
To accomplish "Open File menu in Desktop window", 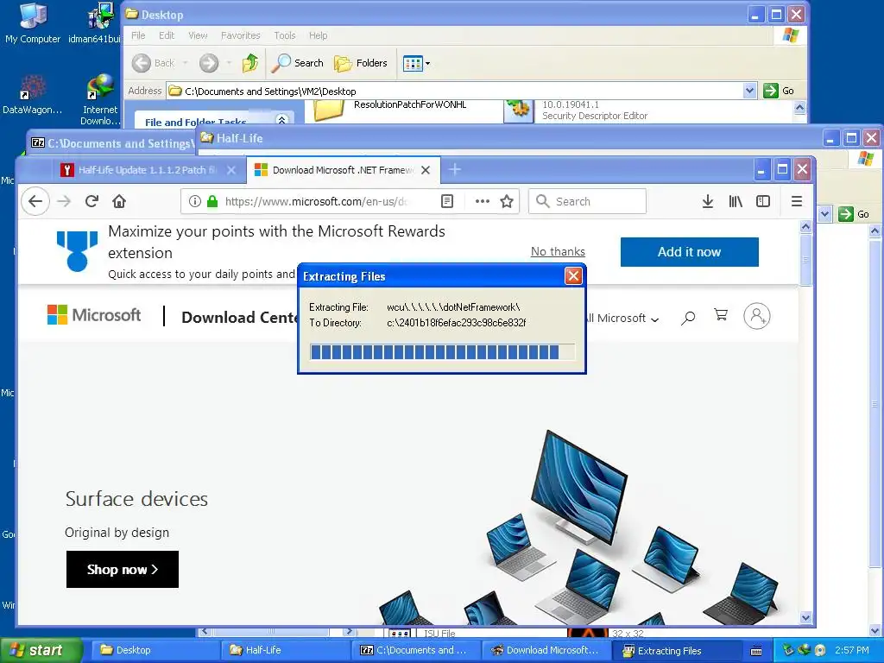I will point(138,35).
